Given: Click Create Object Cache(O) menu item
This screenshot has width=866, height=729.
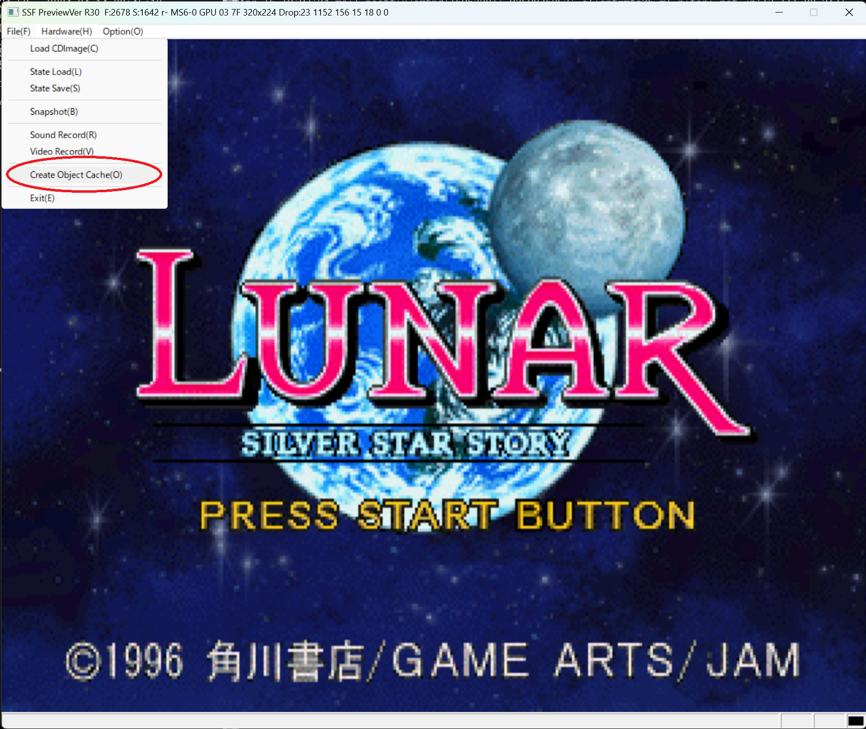Looking at the screenshot, I should pos(84,175).
